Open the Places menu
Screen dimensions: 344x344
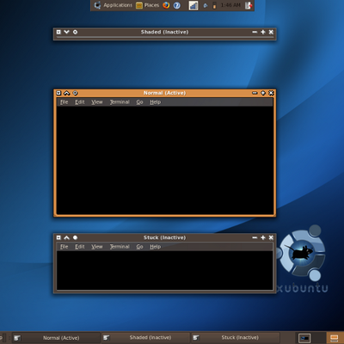(x=147, y=5)
